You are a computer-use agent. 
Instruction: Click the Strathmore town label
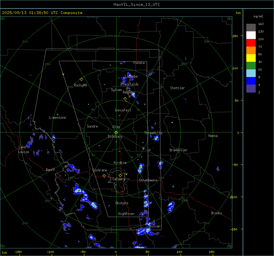pos(148,180)
